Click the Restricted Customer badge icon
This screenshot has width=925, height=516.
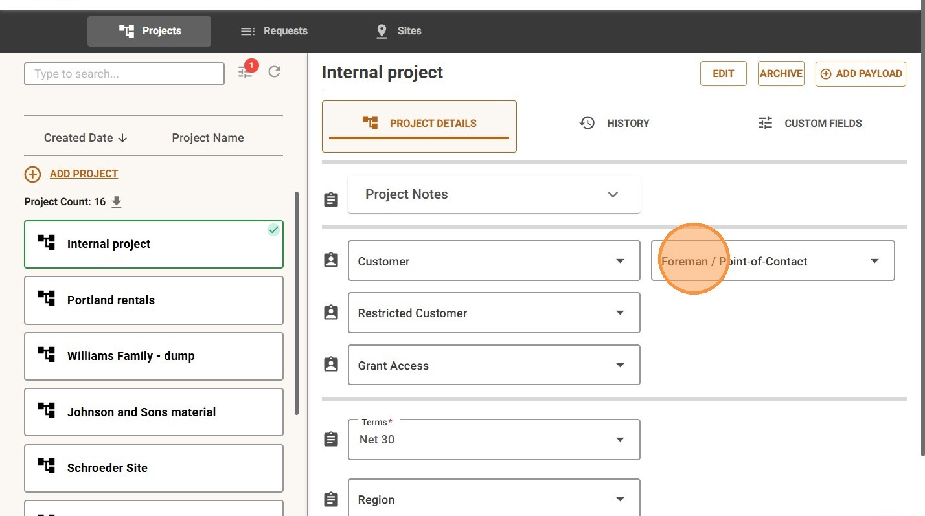(x=331, y=312)
